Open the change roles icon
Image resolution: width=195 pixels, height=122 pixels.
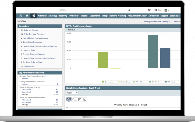tap(149, 10)
